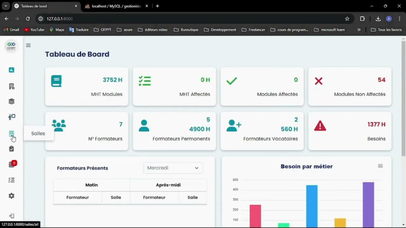Click the purple bar in Besoin chart
The height and width of the screenshot is (228, 406).
[368, 205]
